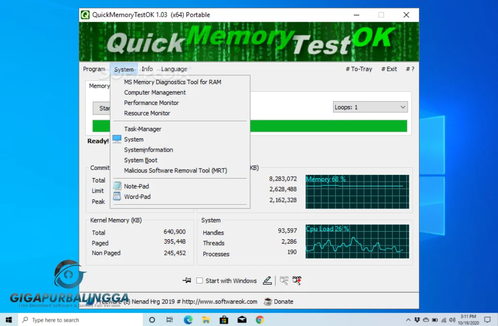Screen dimensions: 498x326
Task: Click the Memory 68 % usage graph
Action: coord(357,192)
